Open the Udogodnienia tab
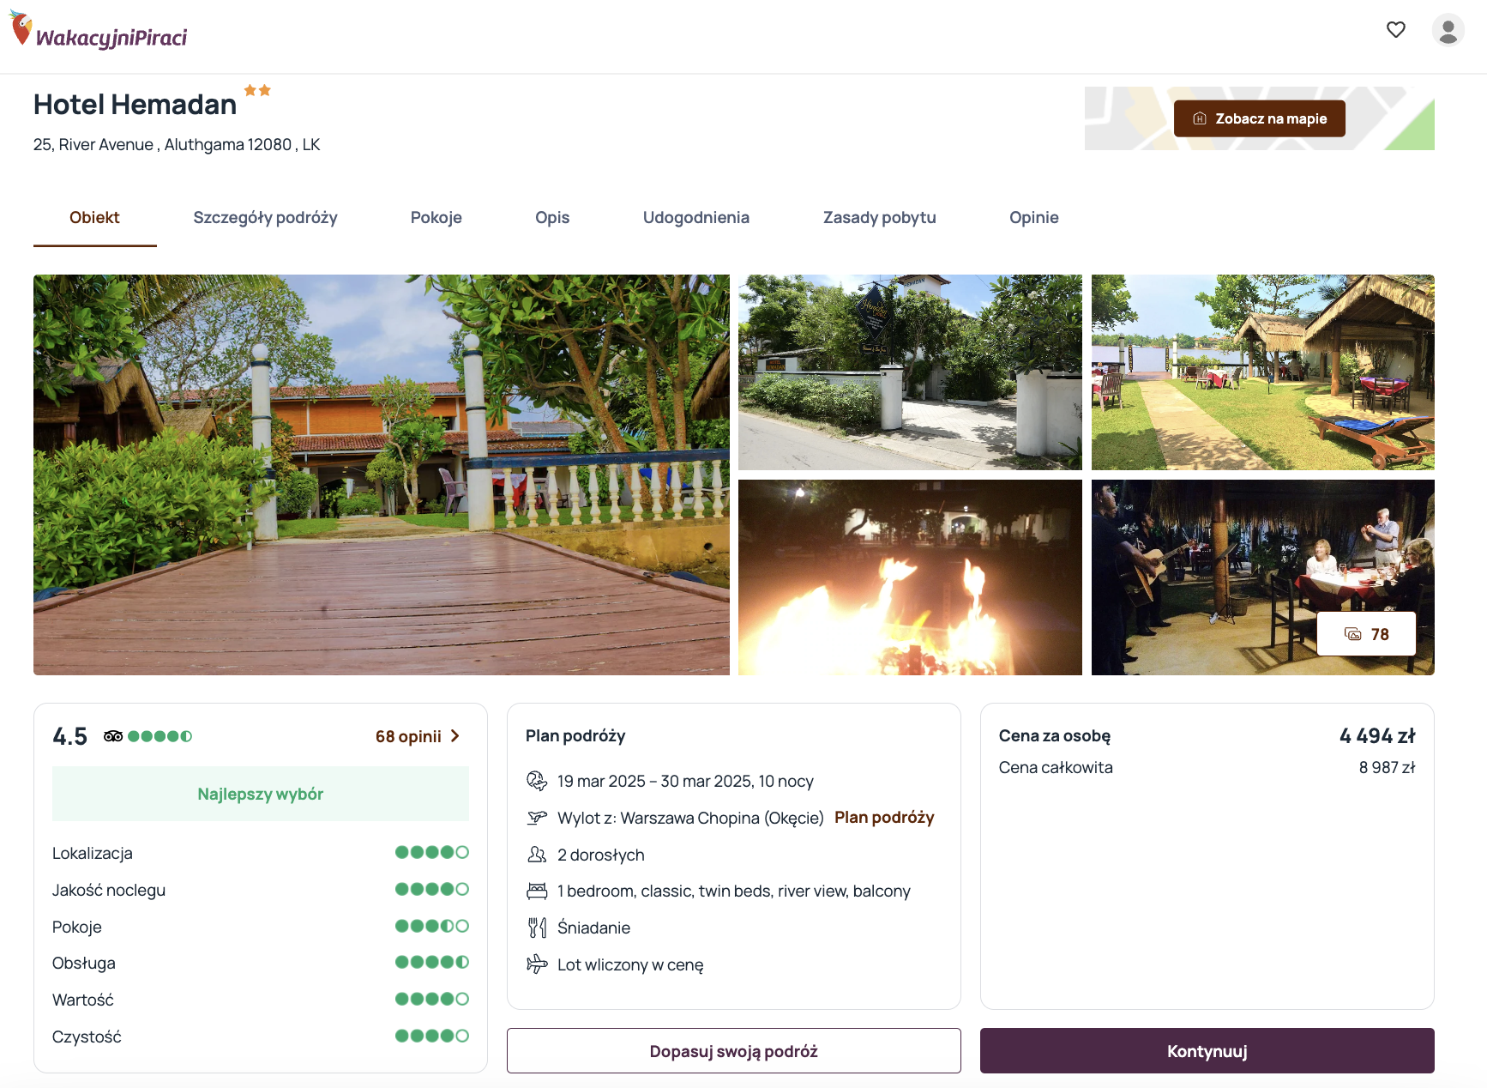 (x=696, y=218)
